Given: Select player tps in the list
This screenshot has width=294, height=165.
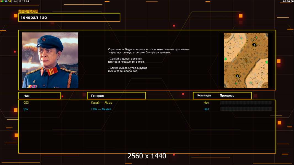Looking at the screenshot, I should [x=25, y=109].
